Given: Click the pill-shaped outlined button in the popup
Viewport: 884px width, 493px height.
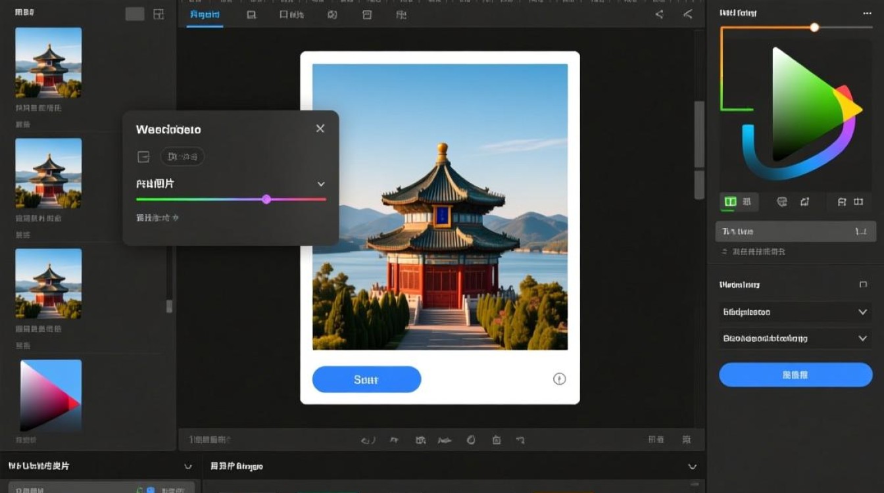Looking at the screenshot, I should [182, 156].
